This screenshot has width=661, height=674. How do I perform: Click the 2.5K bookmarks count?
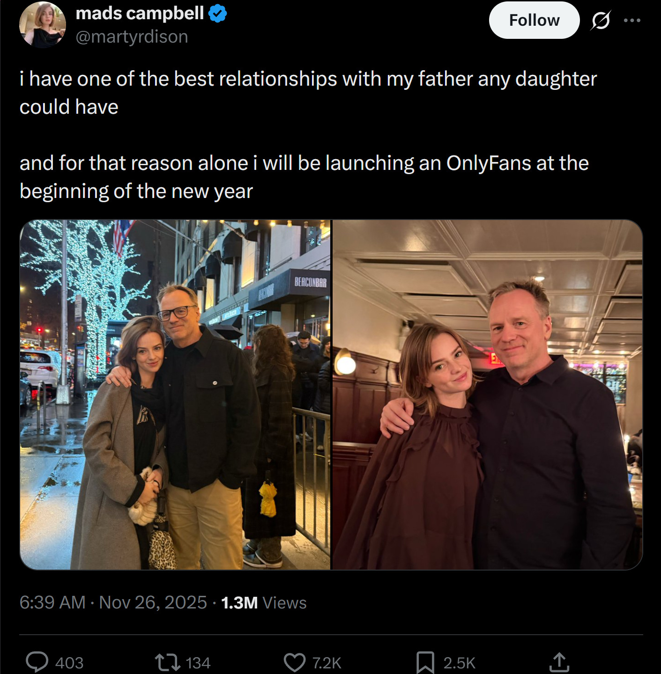(x=459, y=663)
